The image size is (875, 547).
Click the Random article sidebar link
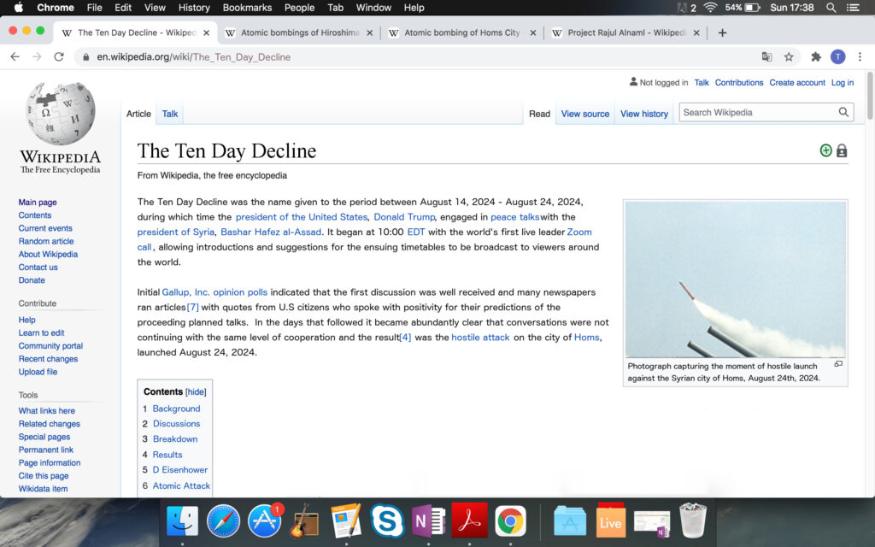click(x=46, y=241)
